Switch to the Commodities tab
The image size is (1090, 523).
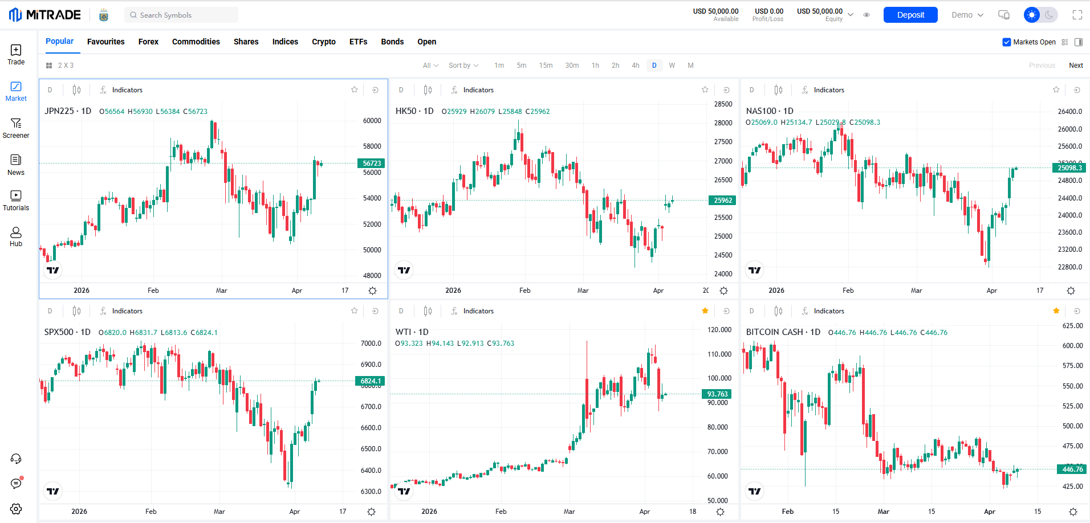tap(196, 42)
